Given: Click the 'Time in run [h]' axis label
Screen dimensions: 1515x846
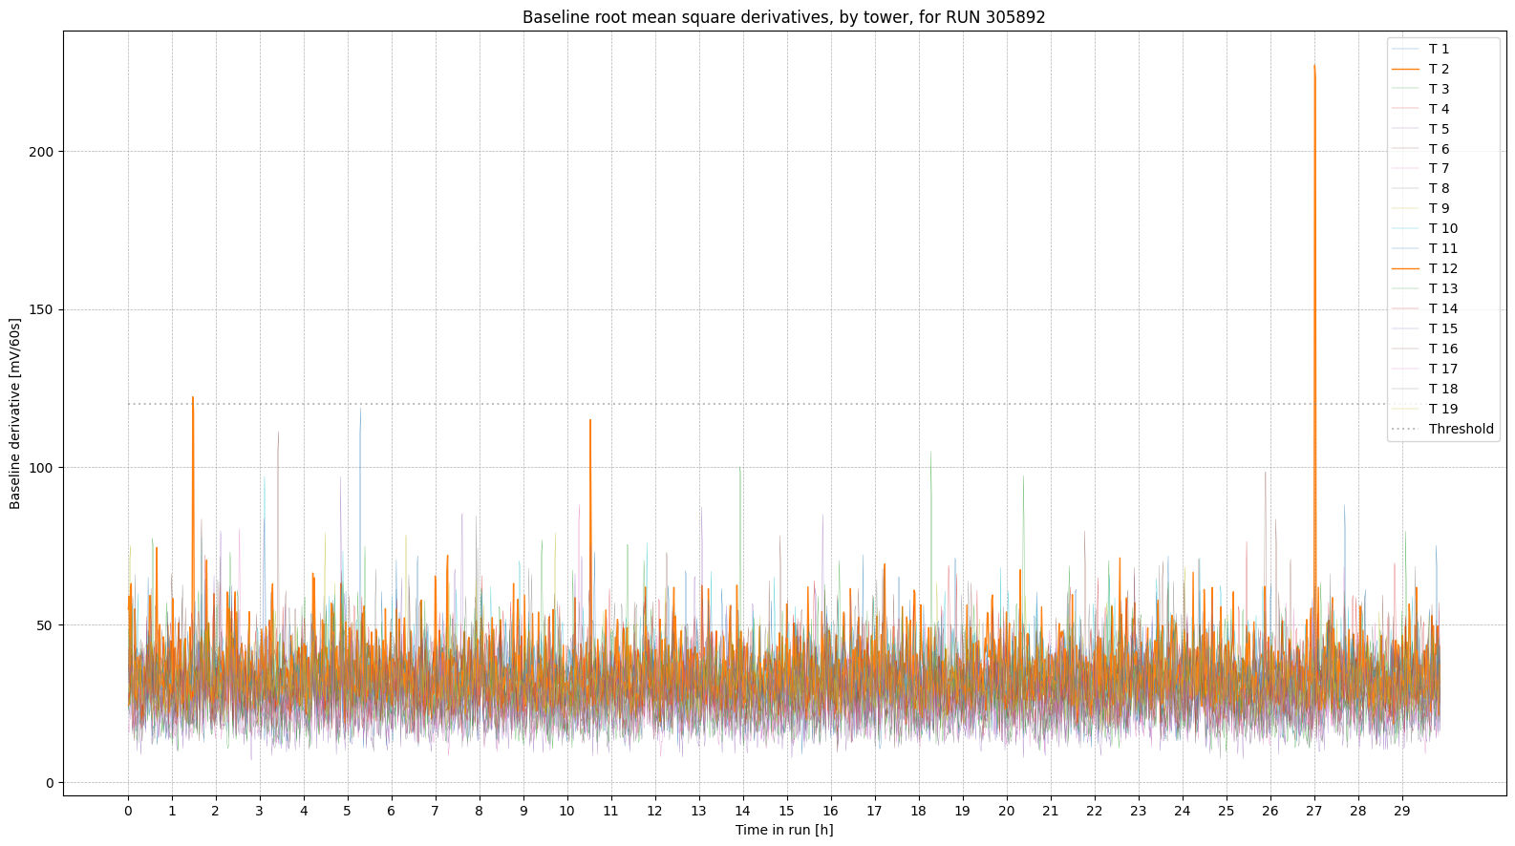Looking at the screenshot, I should pyautogui.click(x=783, y=830).
